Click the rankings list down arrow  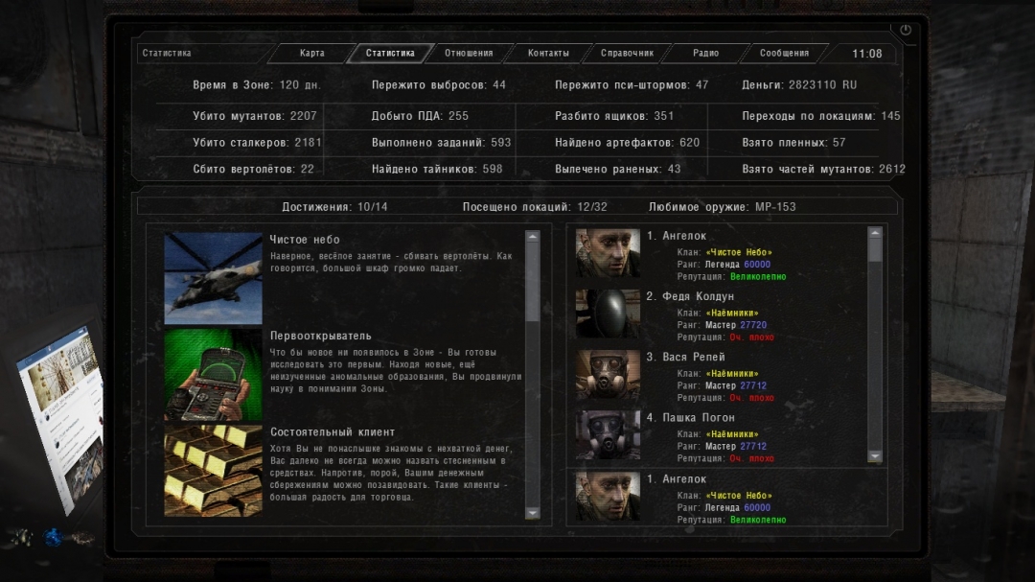[x=875, y=455]
